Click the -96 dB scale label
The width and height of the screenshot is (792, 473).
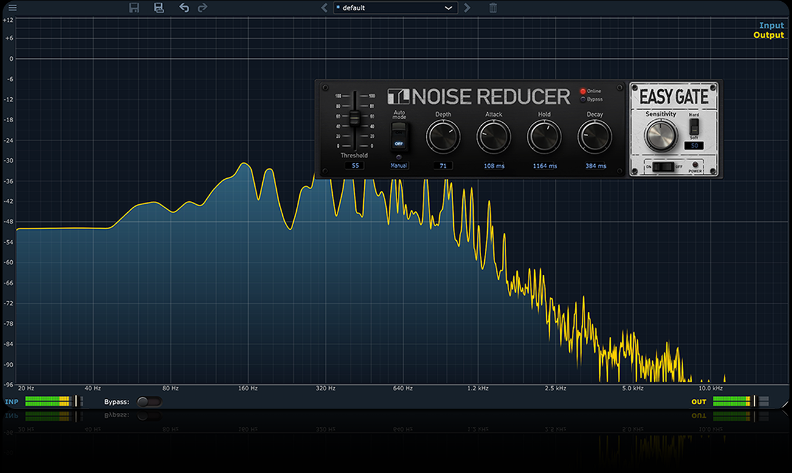pyautogui.click(x=8, y=385)
